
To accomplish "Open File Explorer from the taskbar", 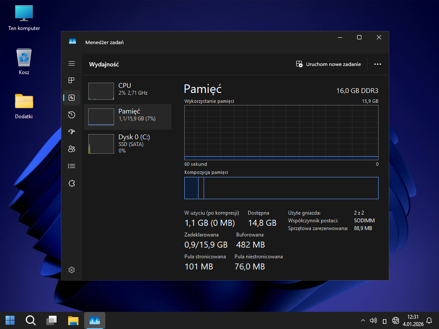I will 73,320.
